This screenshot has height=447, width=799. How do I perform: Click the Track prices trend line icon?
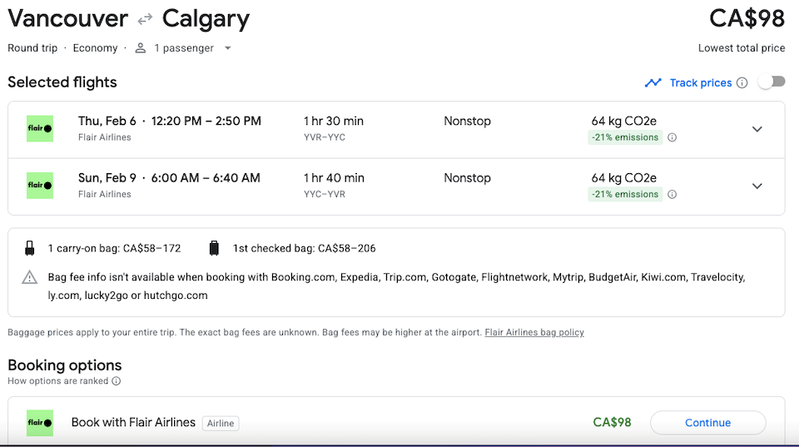[x=653, y=82]
